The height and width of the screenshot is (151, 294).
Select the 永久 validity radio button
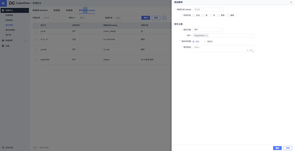(x=194, y=41)
